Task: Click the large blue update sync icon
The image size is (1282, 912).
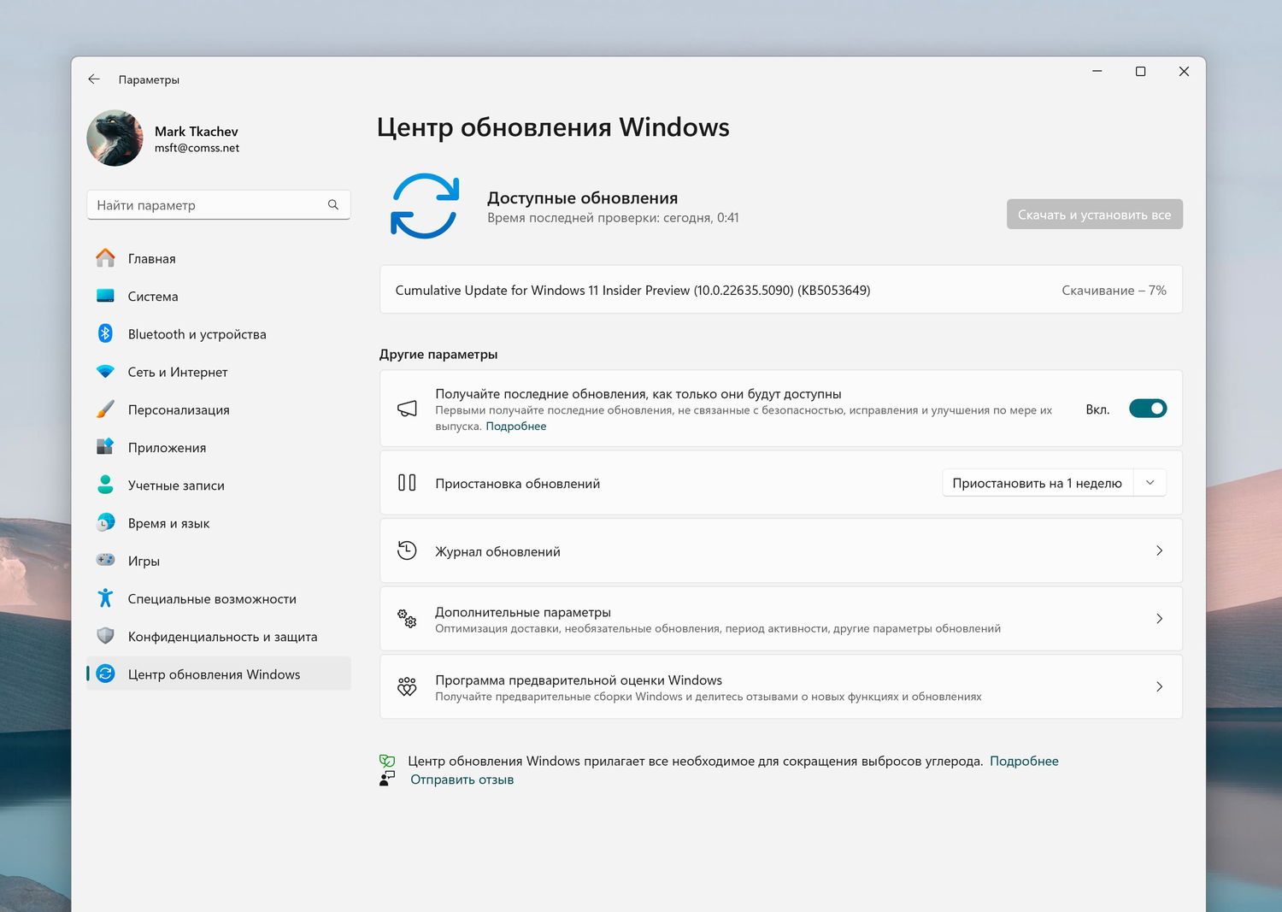Action: pos(425,206)
